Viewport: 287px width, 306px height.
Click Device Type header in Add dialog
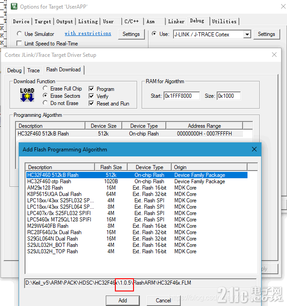149,167
